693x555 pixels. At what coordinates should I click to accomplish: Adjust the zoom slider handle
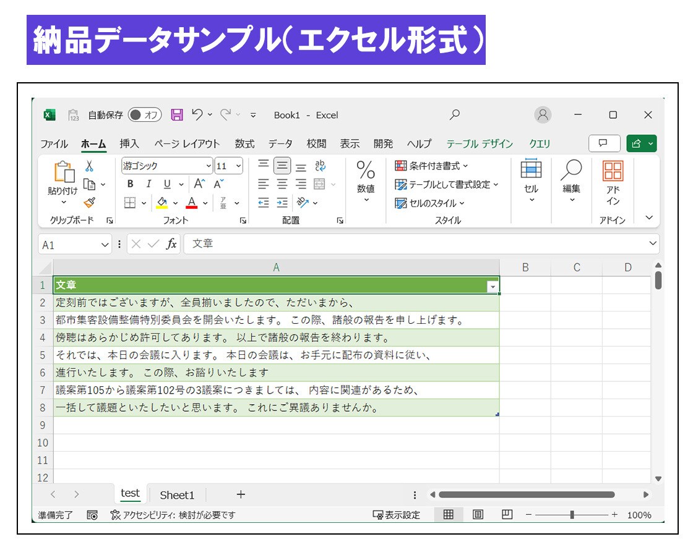(x=572, y=514)
